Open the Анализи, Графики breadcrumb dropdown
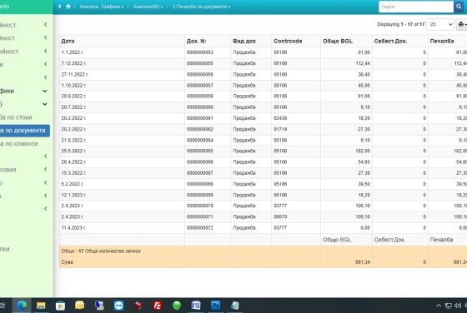Viewport: 467px width, 313px height. (x=102, y=7)
